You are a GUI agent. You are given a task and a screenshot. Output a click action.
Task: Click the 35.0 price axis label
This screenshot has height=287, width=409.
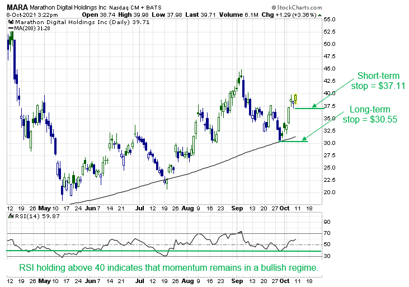pyautogui.click(x=330, y=118)
